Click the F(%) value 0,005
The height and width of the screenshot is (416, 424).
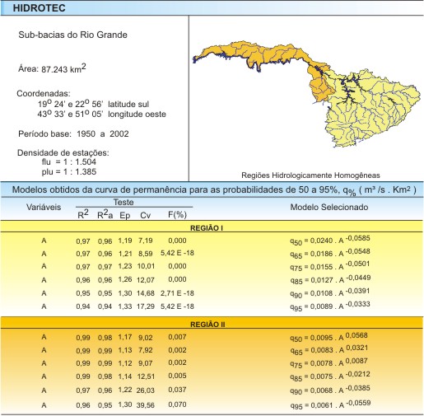click(x=177, y=376)
